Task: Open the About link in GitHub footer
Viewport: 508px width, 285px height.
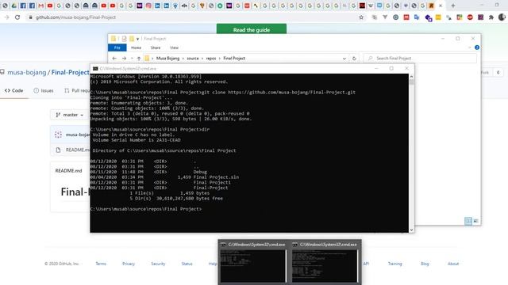Action: pyautogui.click(x=453, y=264)
